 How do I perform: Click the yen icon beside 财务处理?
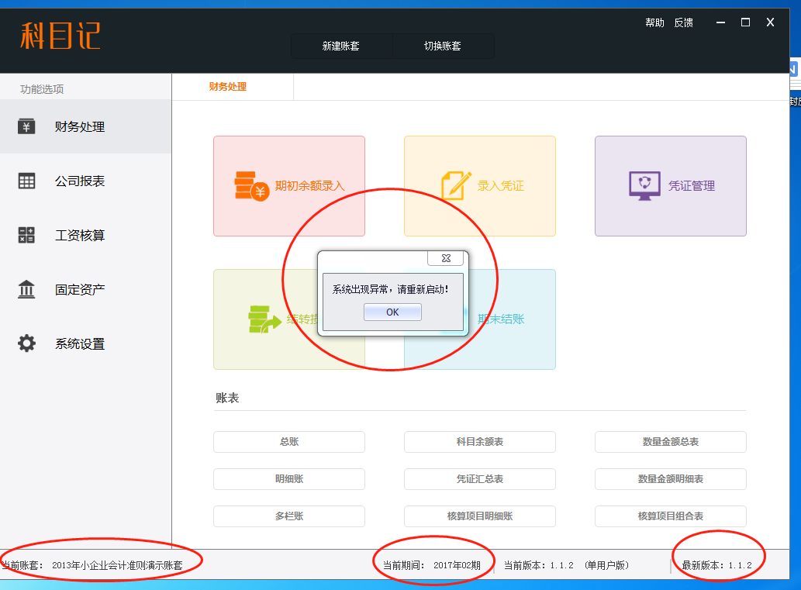coord(26,126)
